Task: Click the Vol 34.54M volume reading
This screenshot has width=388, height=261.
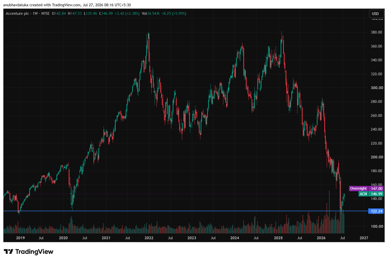Action: click(151, 14)
